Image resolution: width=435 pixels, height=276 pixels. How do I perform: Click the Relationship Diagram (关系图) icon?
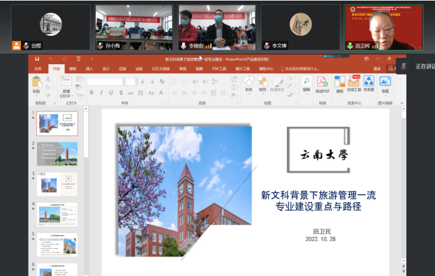pyautogui.click(x=369, y=81)
